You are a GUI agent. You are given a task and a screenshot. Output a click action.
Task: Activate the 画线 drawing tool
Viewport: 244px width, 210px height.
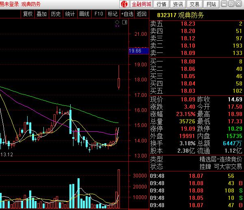click(84, 14)
